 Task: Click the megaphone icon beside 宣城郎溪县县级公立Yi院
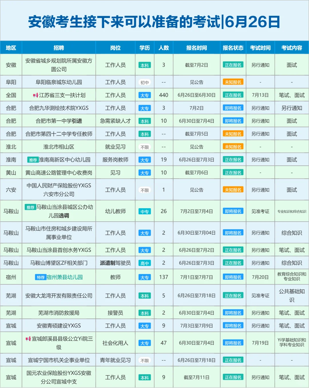point(28,339)
